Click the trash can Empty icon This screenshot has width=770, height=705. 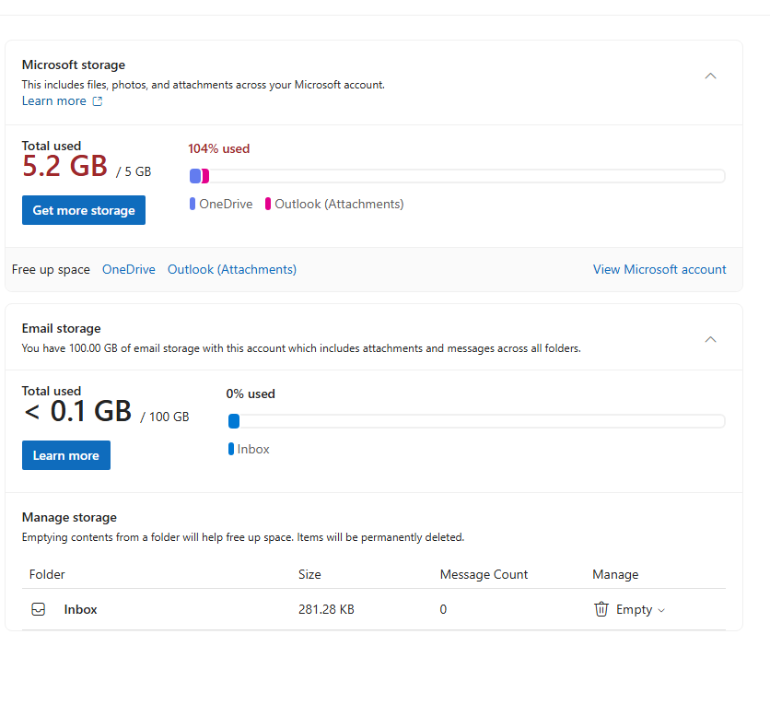click(601, 609)
